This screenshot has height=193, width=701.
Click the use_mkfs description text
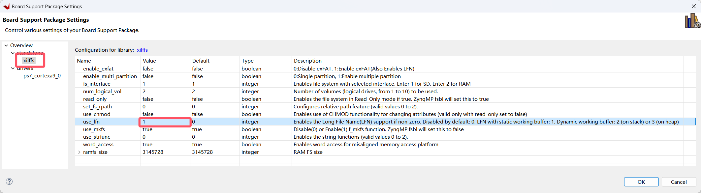(x=379, y=129)
